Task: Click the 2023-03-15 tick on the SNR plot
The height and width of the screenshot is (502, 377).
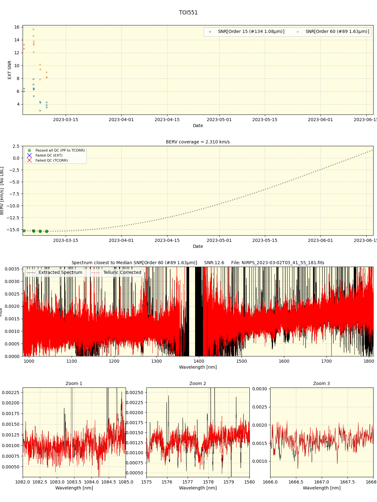Action: click(65, 120)
